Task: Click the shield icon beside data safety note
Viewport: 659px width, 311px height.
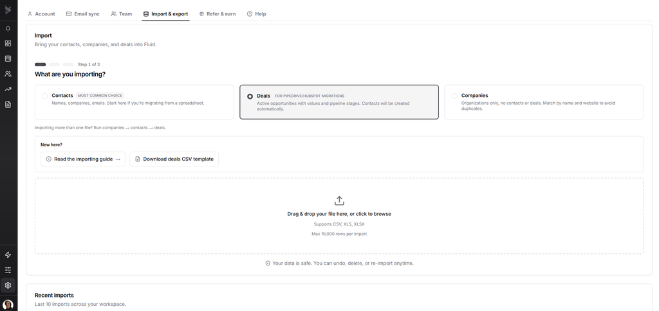Action: 268,263
